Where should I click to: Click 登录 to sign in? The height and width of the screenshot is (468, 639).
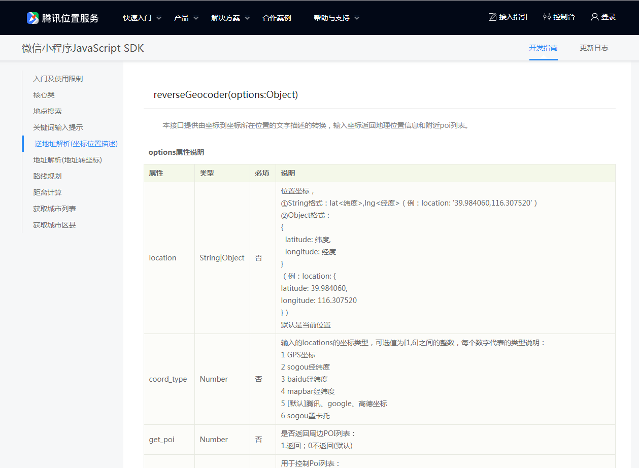point(608,17)
